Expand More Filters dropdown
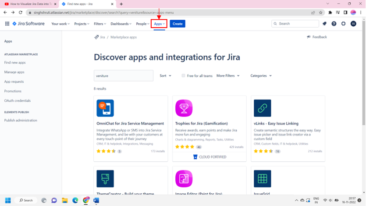The image size is (366, 206). tap(228, 75)
